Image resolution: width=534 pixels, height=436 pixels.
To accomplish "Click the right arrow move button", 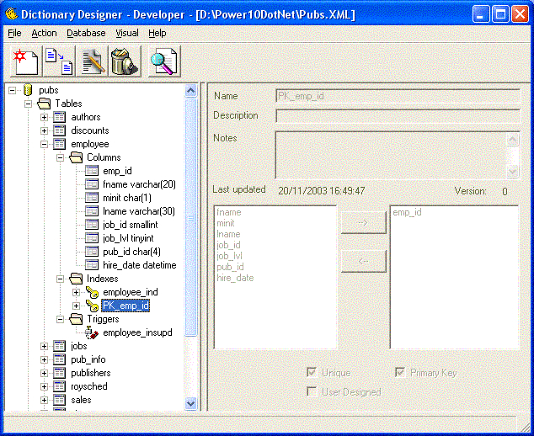I will 363,223.
